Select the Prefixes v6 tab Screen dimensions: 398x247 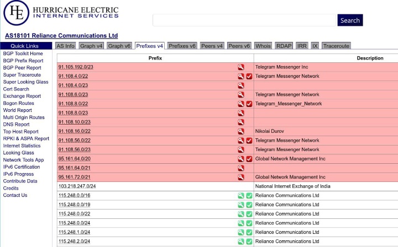click(x=182, y=46)
